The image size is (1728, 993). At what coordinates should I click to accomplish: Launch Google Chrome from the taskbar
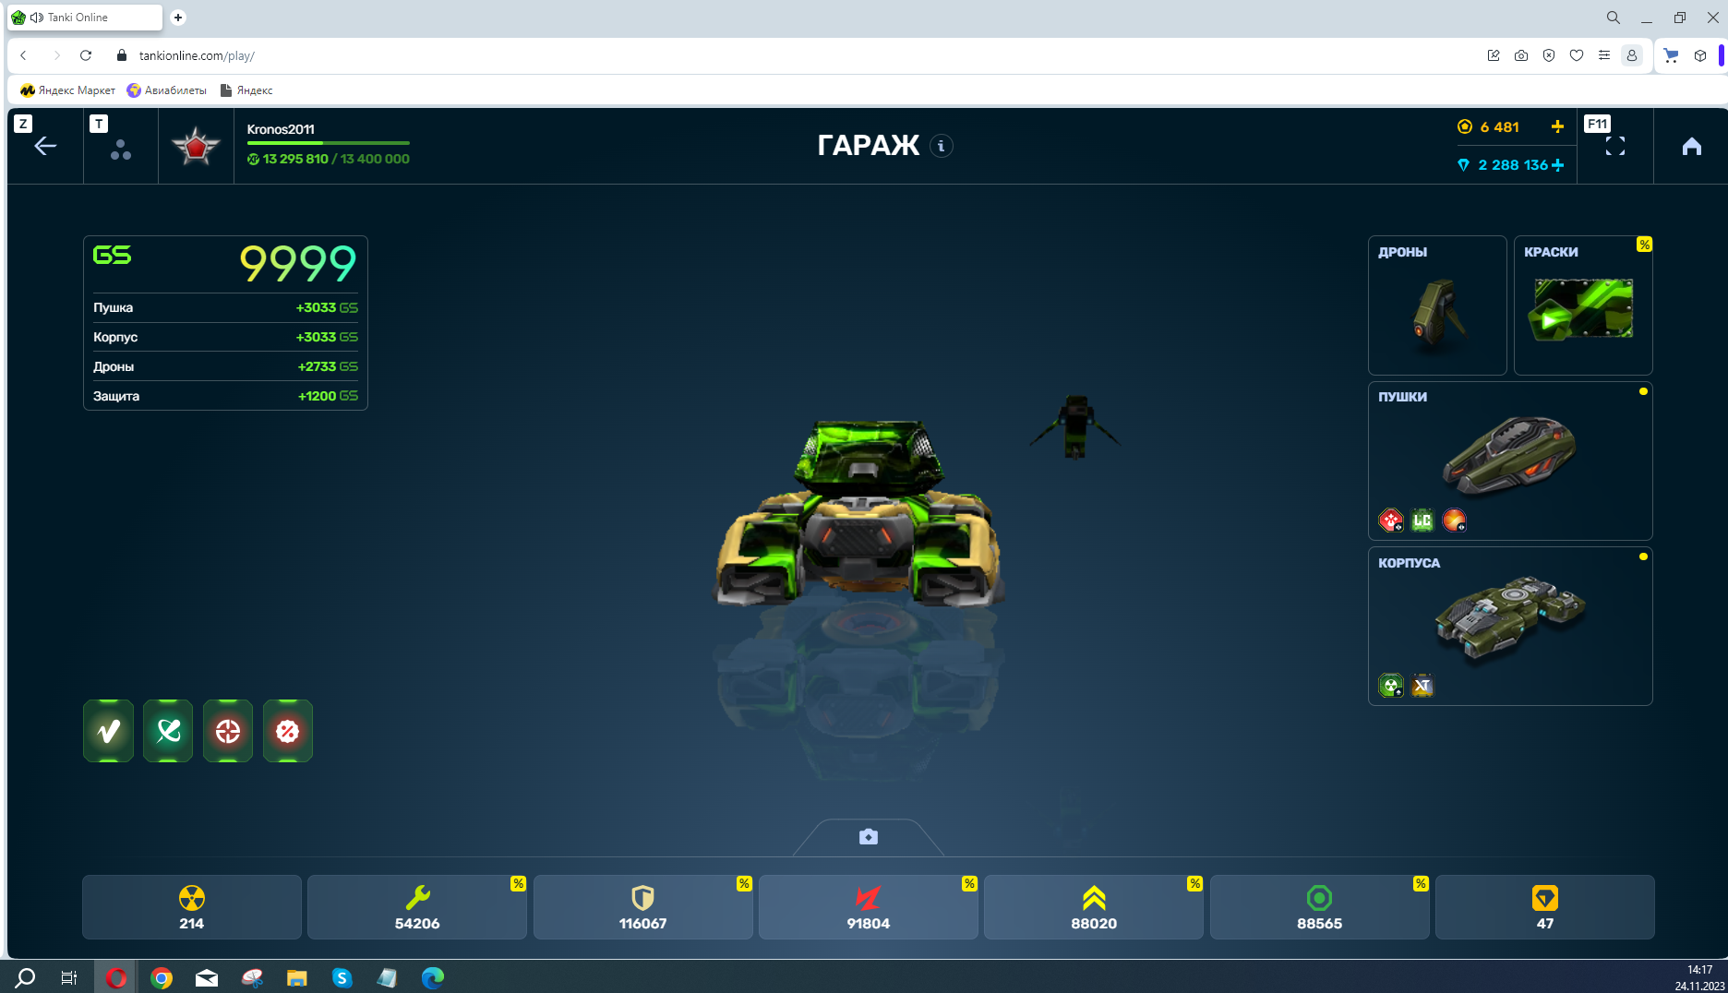[162, 977]
